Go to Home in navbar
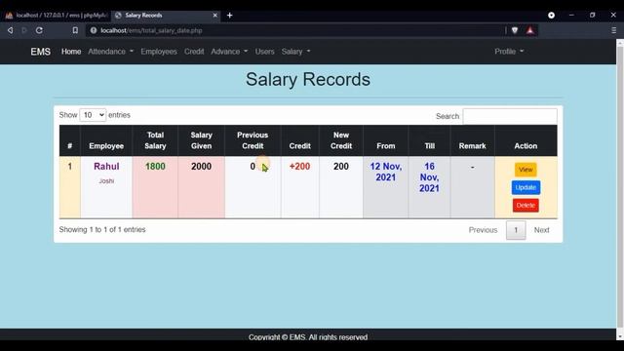This screenshot has width=624, height=351. (x=71, y=52)
